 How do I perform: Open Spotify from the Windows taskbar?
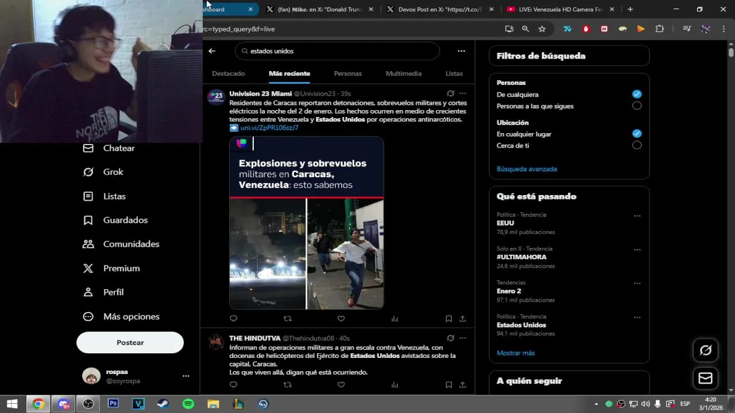tap(188, 404)
